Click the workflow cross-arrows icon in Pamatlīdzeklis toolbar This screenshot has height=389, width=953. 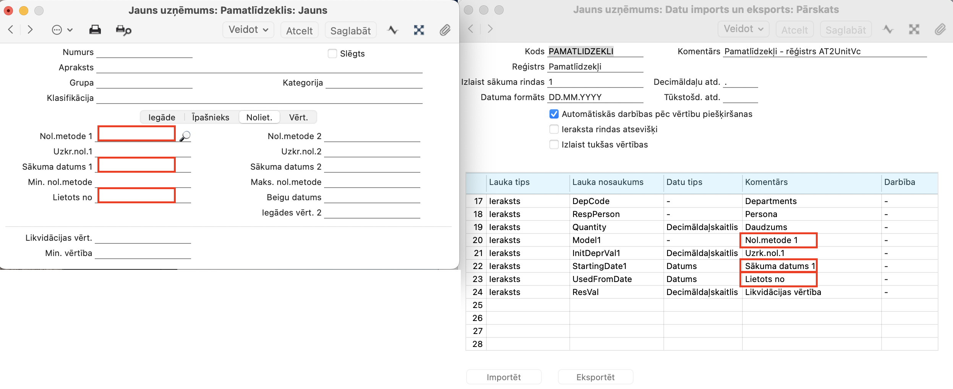(x=419, y=30)
